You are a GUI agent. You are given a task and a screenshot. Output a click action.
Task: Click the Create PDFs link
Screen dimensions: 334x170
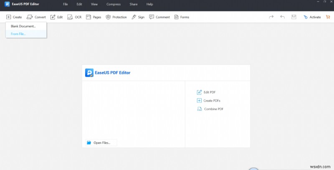click(x=212, y=101)
